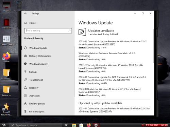The height and width of the screenshot is (127, 170).
Task: Select the Control Panel desktop icon
Action: pyautogui.click(x=6, y=41)
